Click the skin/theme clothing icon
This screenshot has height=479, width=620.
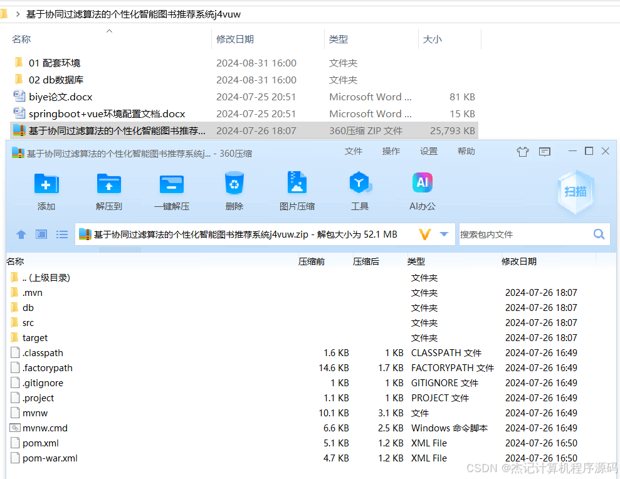click(x=522, y=151)
